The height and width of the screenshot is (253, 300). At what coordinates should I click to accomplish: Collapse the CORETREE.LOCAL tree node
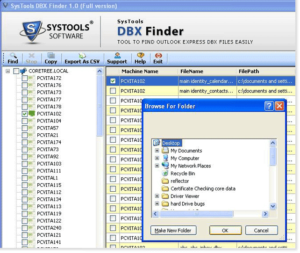pos(7,71)
